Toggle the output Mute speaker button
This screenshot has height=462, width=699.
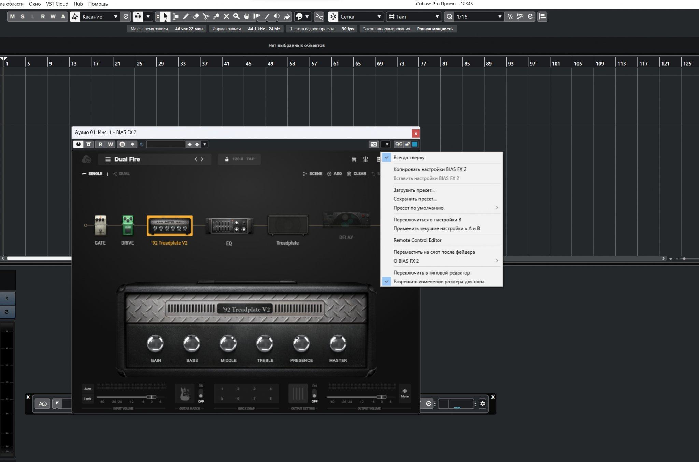coord(404,393)
